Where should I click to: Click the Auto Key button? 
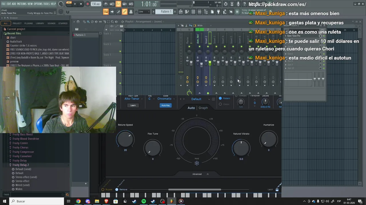[x=166, y=105]
